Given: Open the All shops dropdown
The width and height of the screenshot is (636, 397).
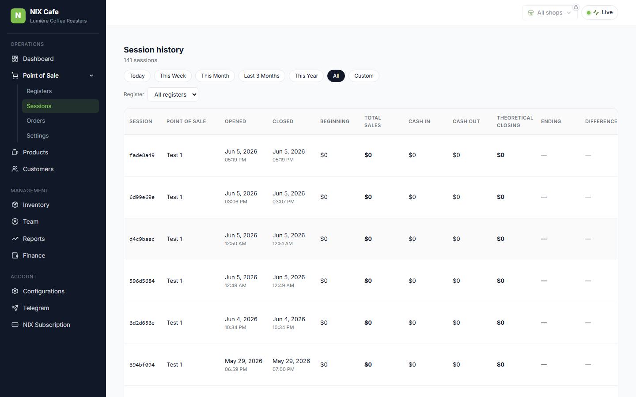Looking at the screenshot, I should [x=550, y=13].
